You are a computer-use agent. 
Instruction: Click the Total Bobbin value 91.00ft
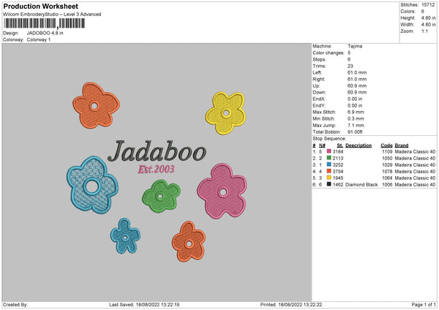pos(355,132)
